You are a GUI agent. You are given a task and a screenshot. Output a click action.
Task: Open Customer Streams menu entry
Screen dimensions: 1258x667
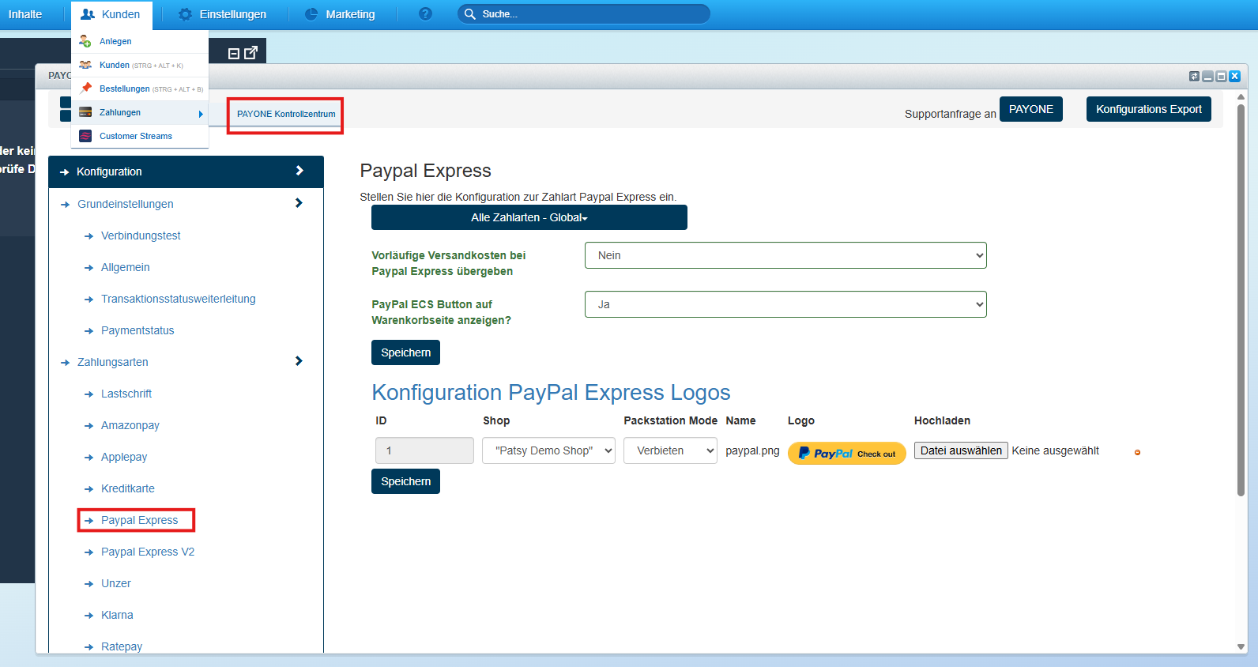tap(140, 136)
